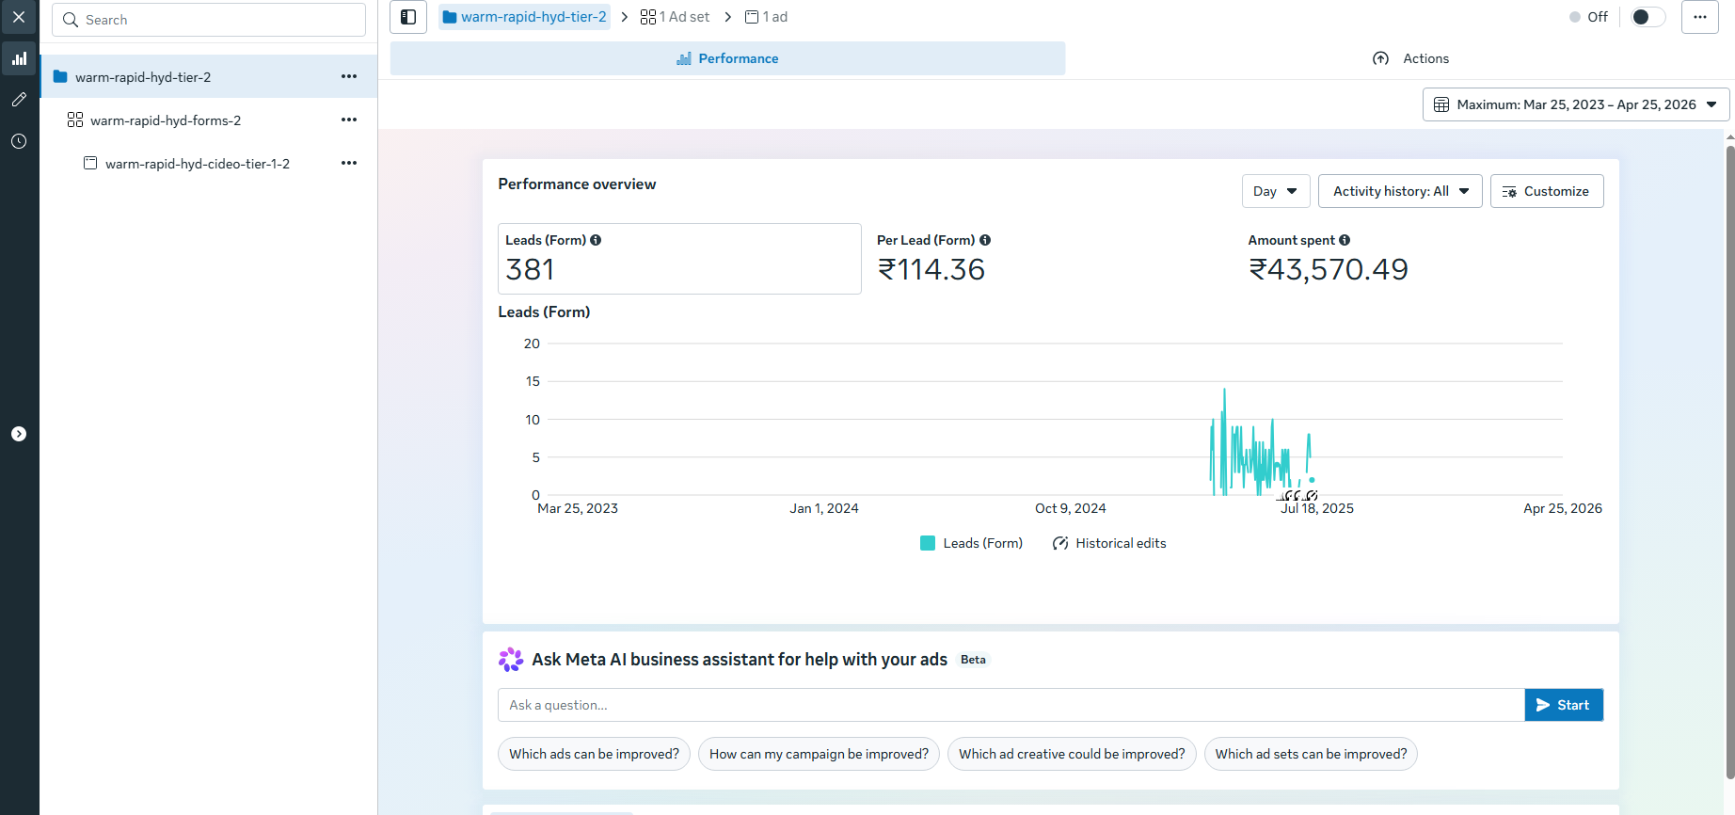1735x815 pixels.
Task: Click the Customize button
Action: 1546,191
